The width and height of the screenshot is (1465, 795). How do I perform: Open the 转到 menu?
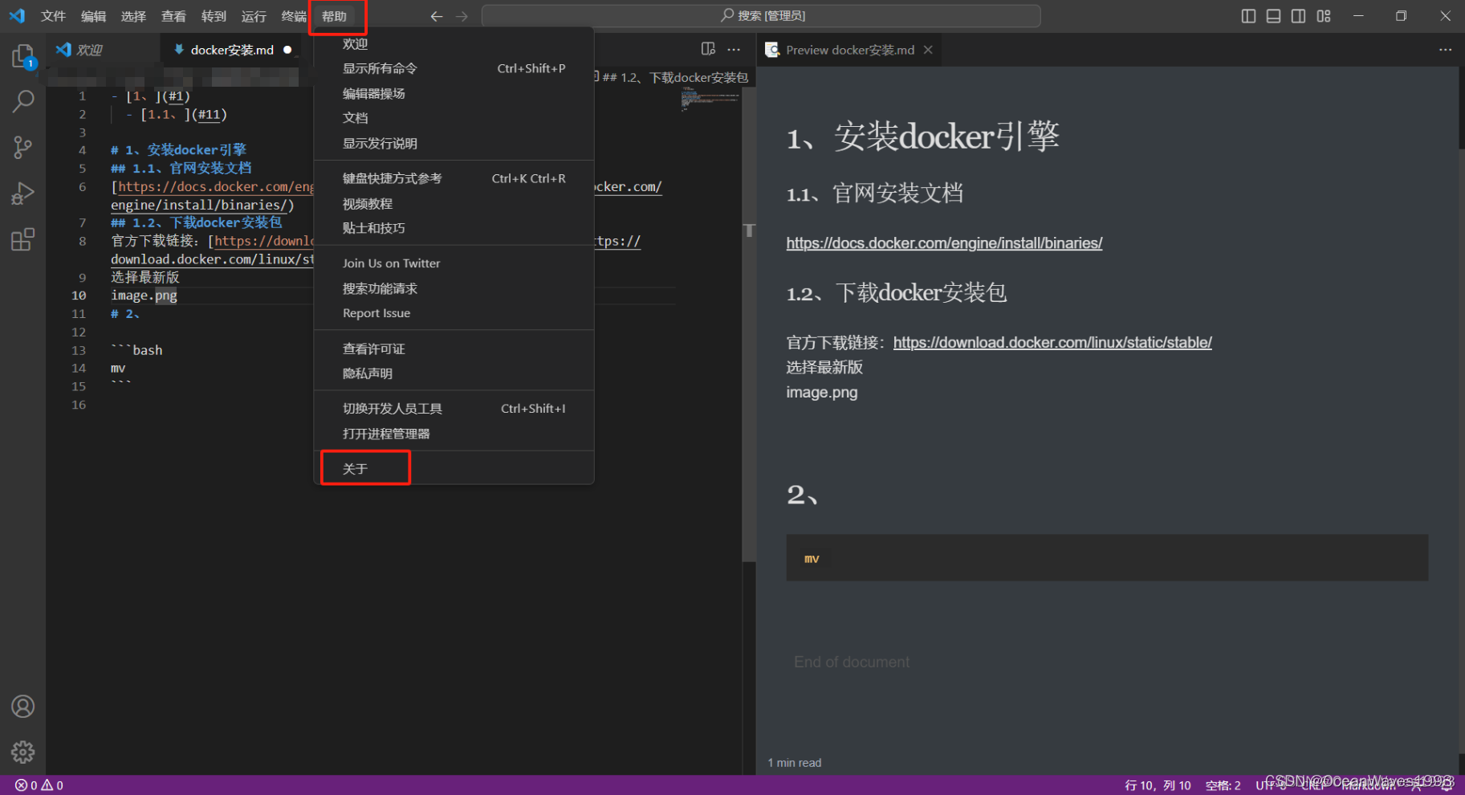pyautogui.click(x=214, y=16)
